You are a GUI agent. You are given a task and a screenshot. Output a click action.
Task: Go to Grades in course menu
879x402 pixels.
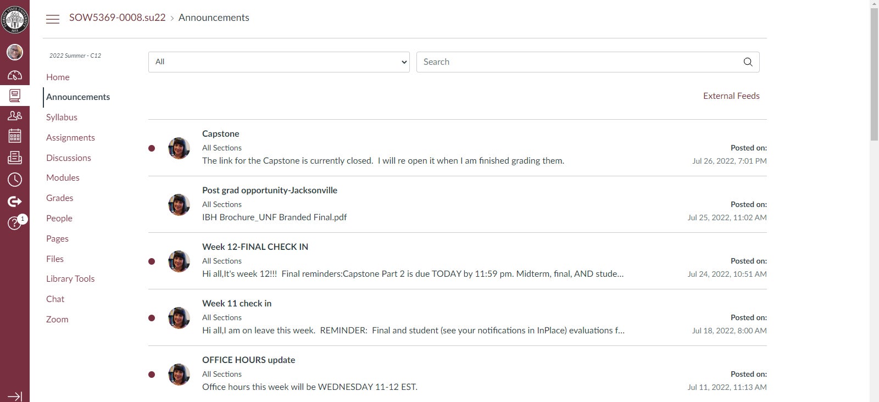pyautogui.click(x=59, y=198)
